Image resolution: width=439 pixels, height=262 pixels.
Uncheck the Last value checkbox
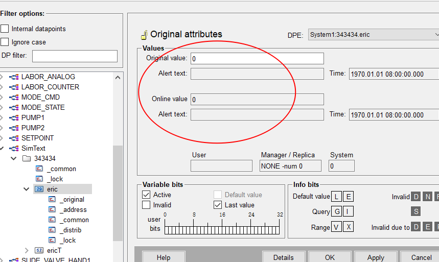pyautogui.click(x=218, y=205)
